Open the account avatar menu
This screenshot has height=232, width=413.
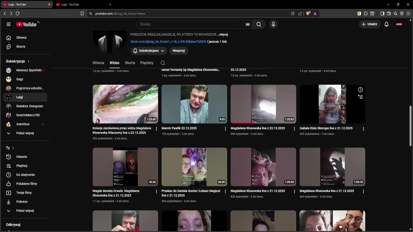[399, 24]
